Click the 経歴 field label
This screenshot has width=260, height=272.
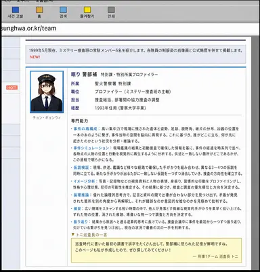click(75, 108)
